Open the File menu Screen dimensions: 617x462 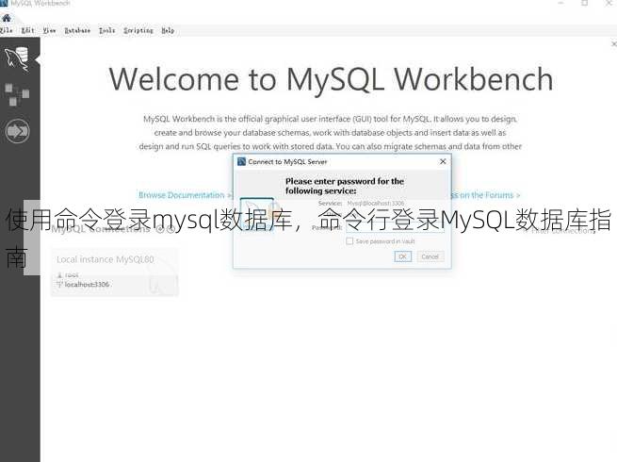tap(6, 30)
